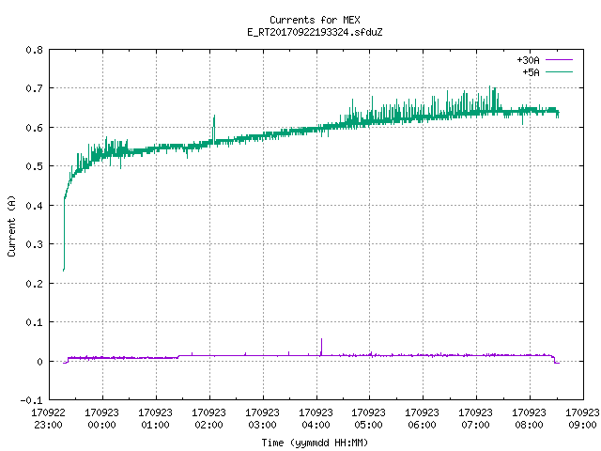The width and height of the screenshot is (601, 451).
Task: Click the 0.7 y-axis tick label
Action: (34, 88)
